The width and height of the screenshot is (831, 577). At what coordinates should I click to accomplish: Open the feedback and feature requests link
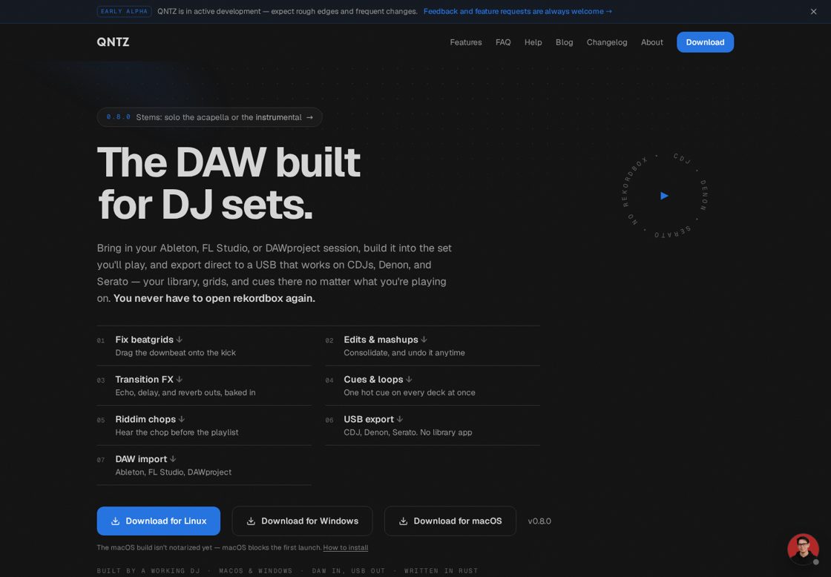(x=517, y=12)
